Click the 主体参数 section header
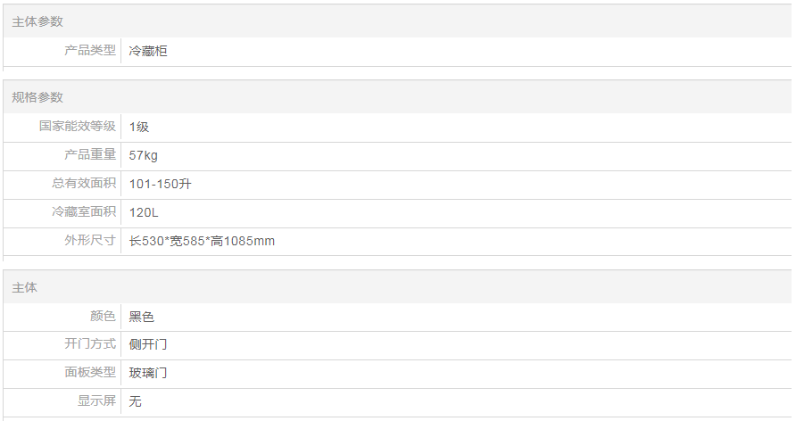The image size is (796, 421). (x=37, y=21)
